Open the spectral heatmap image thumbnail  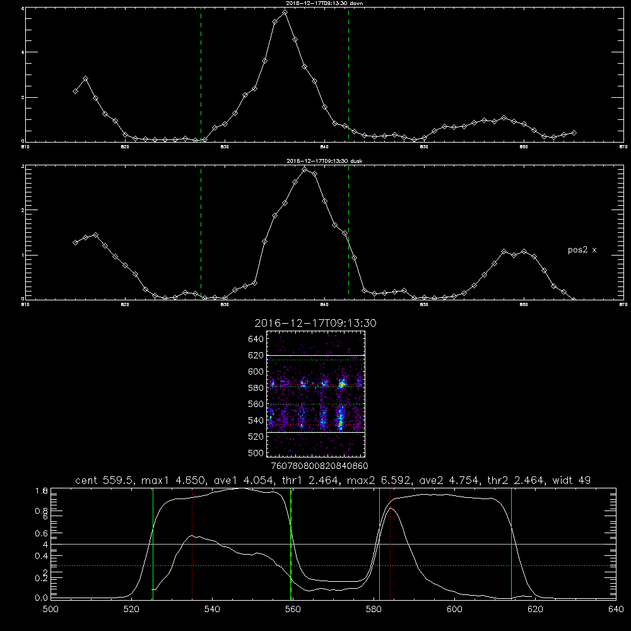[x=316, y=394]
